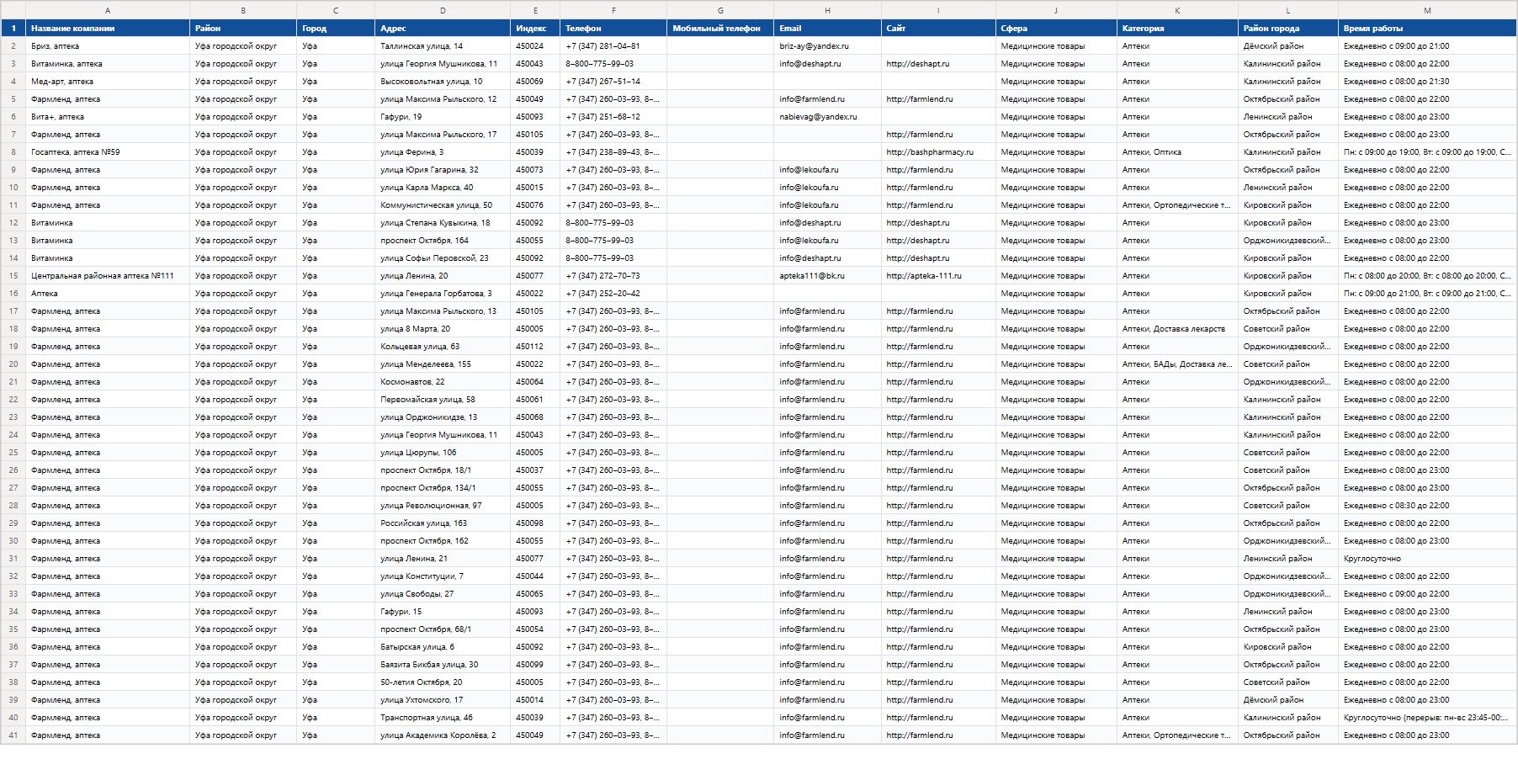Click the address "Таллинская улица, 14"
Image resolution: width=1518 pixels, height=759 pixels.
click(443, 46)
